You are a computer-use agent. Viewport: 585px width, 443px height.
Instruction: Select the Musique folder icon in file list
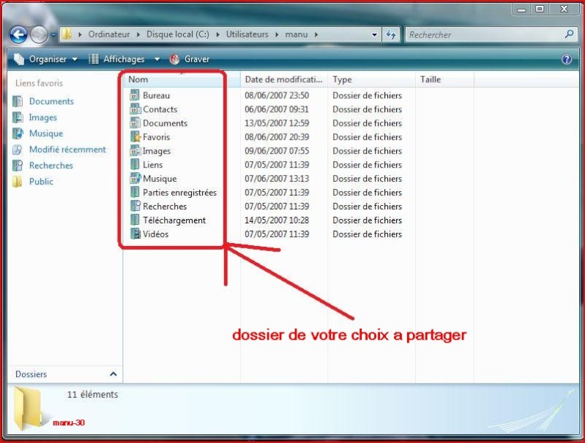(135, 179)
